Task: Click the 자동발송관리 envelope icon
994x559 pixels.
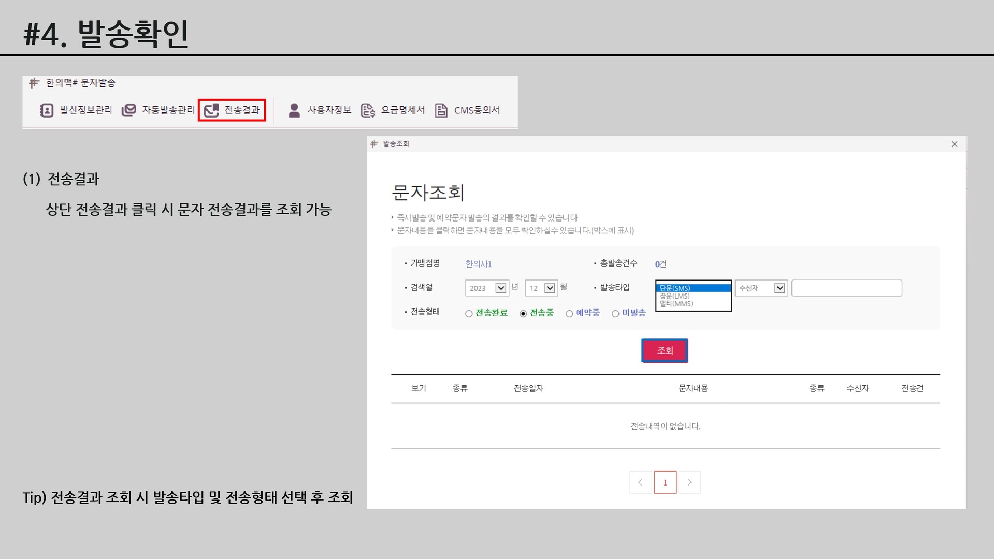Action: point(128,110)
